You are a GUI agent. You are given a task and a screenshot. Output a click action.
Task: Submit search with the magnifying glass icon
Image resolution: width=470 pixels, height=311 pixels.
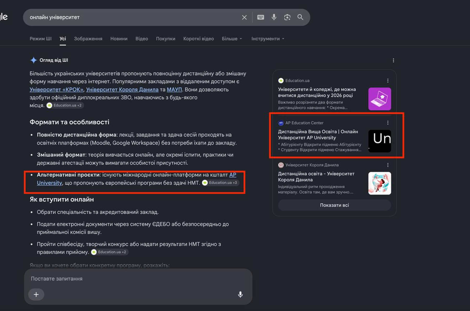(x=300, y=17)
